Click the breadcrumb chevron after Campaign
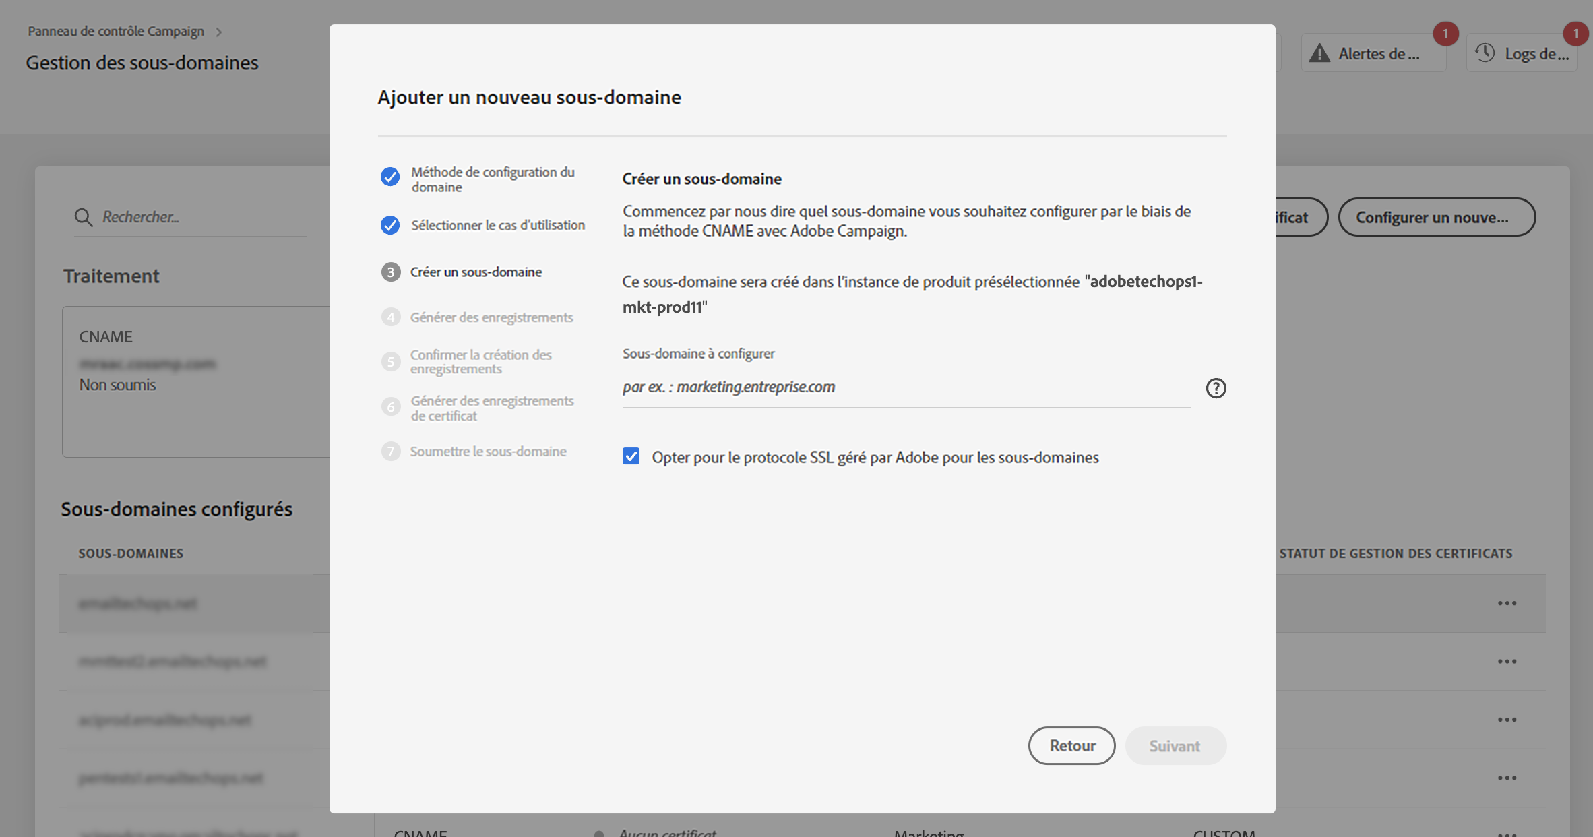 [219, 32]
